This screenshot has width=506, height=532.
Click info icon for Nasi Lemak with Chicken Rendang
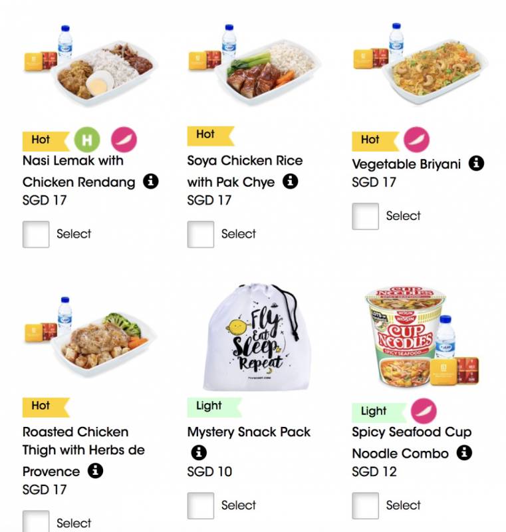click(x=151, y=182)
